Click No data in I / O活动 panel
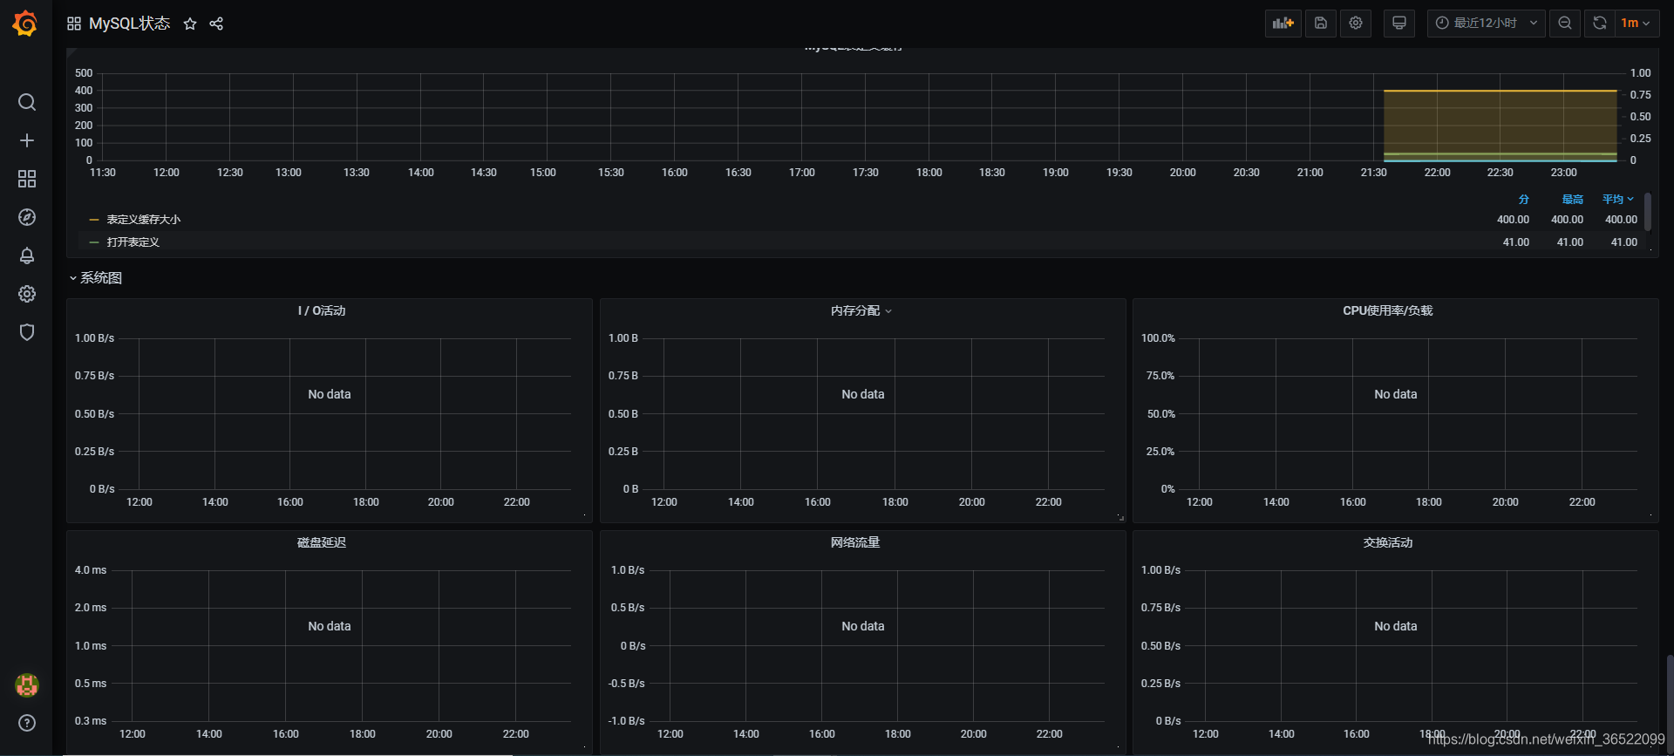 pos(330,394)
